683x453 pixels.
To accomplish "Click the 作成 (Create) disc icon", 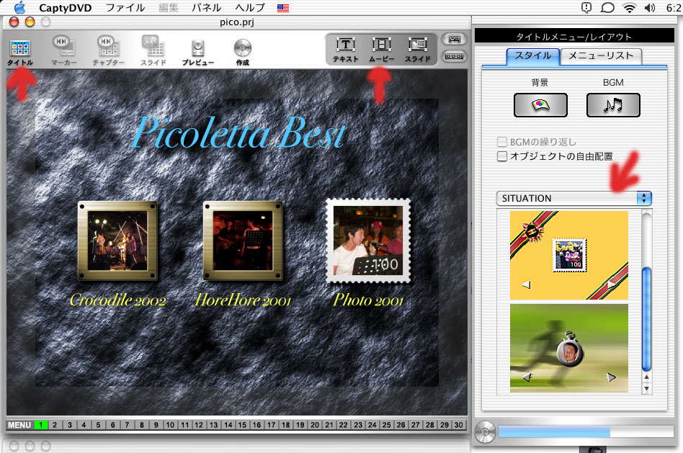I will (242, 50).
